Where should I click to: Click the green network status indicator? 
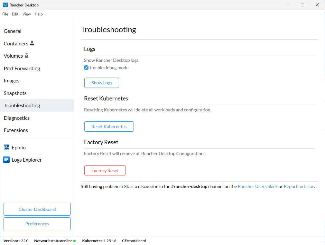pos(74,241)
